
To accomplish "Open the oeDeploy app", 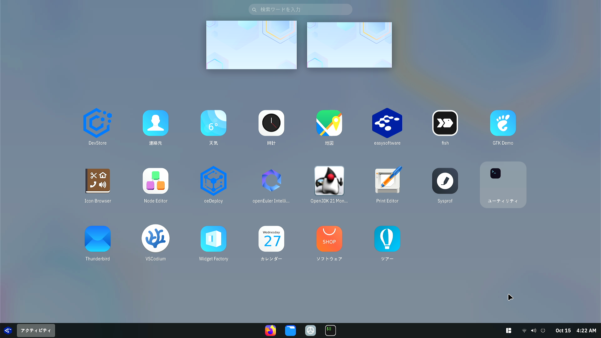I will pos(213,181).
